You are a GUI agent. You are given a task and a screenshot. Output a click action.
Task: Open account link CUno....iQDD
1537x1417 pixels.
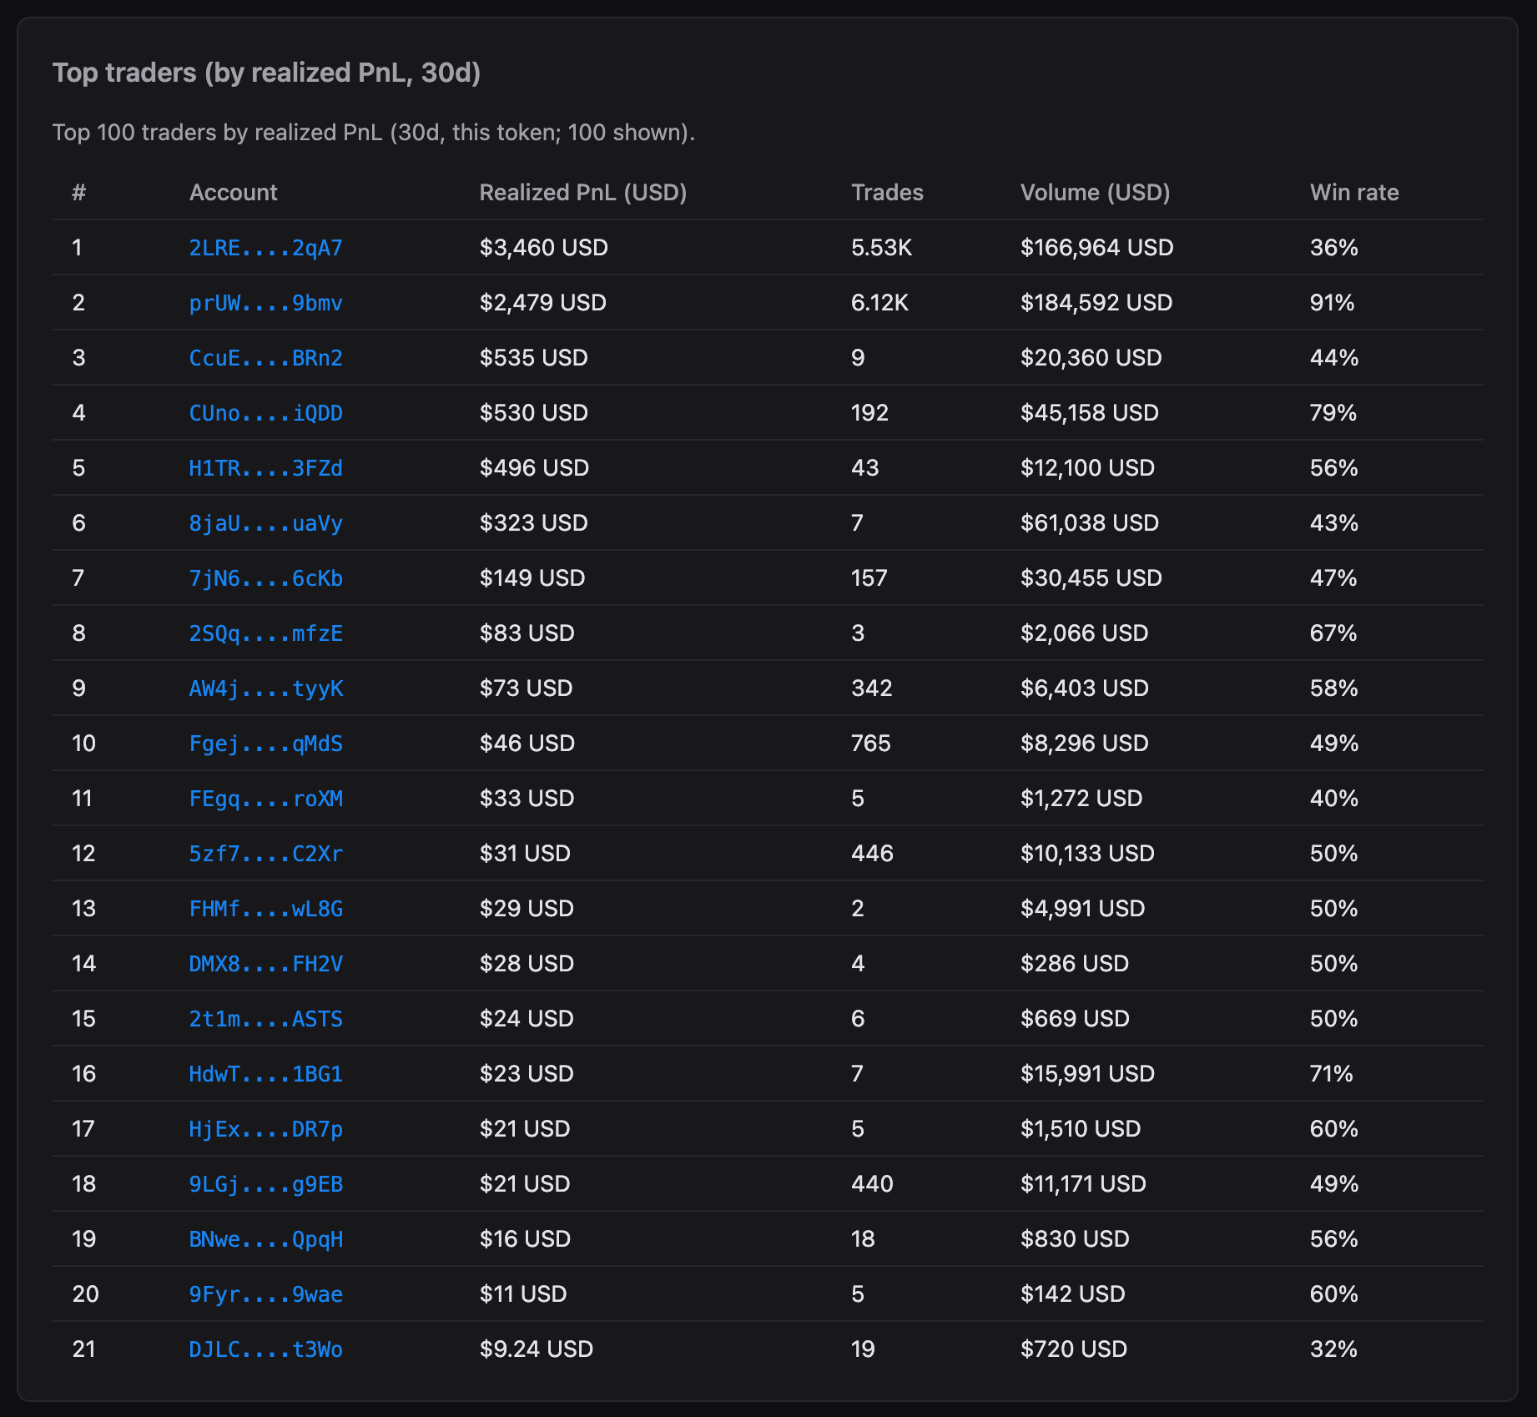(x=265, y=413)
